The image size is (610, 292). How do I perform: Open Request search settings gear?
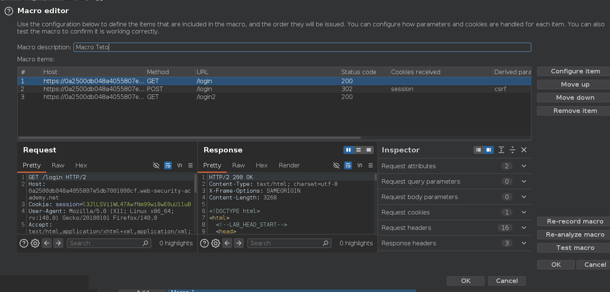[x=35, y=243]
